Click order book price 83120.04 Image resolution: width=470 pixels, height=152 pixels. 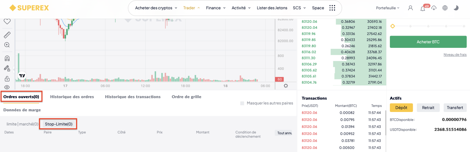point(309,27)
